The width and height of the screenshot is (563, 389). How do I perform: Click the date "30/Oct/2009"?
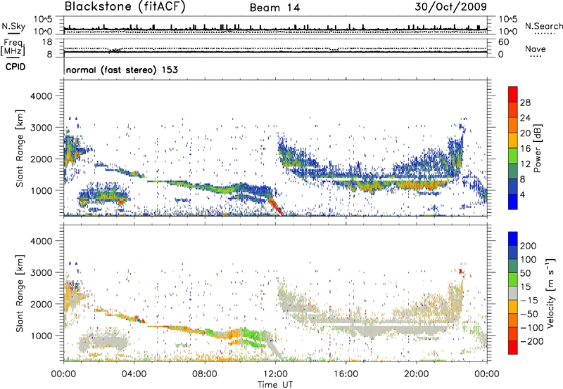pos(450,7)
